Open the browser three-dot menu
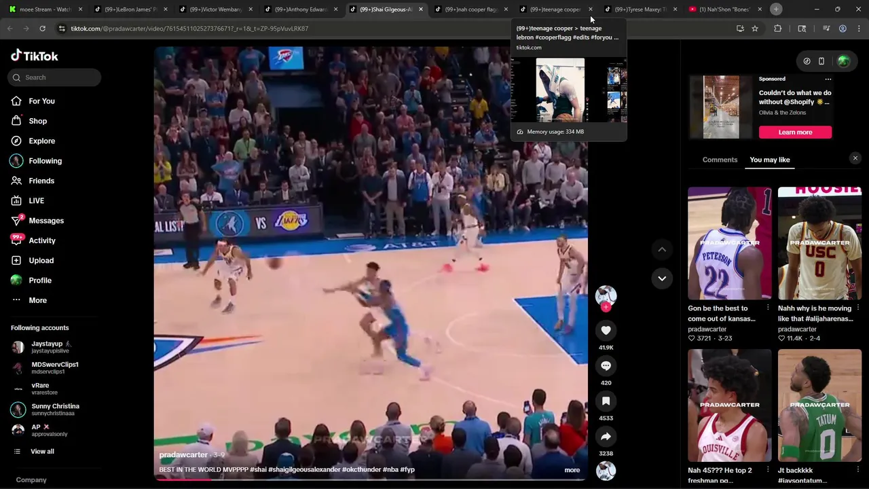Image resolution: width=869 pixels, height=489 pixels. coord(858,29)
